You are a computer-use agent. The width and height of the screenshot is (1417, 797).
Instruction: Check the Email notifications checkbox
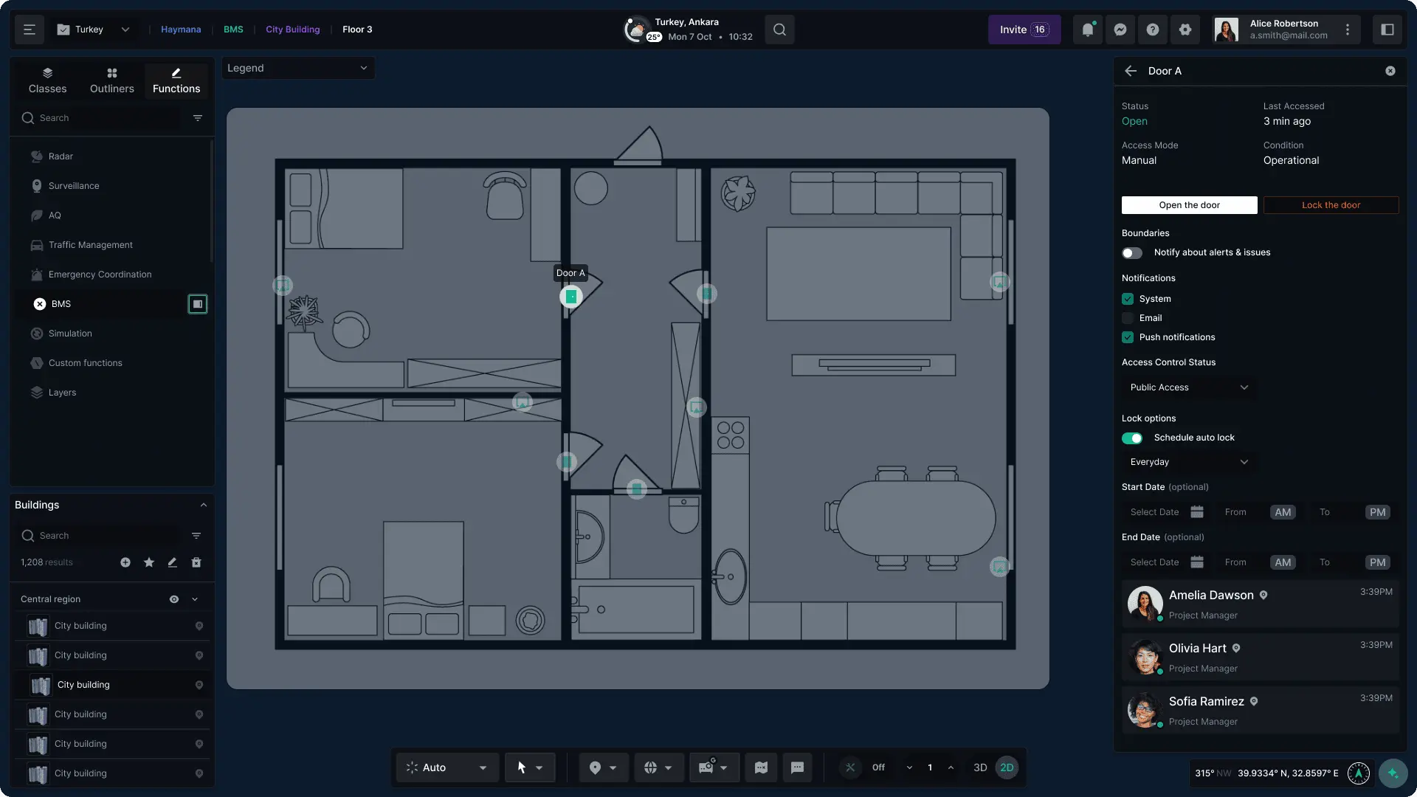1128,318
